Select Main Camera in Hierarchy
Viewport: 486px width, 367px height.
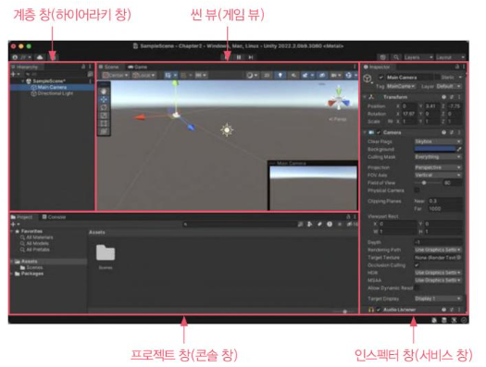pyautogui.click(x=52, y=87)
